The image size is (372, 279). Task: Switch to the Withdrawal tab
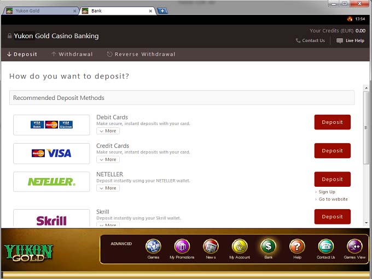point(72,55)
